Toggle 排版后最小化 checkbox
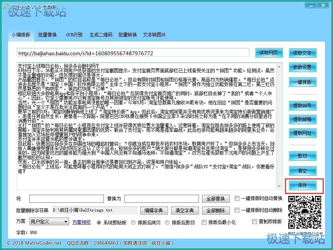Image resolution: width=333 pixels, height=250 pixels. pyautogui.click(x=204, y=222)
